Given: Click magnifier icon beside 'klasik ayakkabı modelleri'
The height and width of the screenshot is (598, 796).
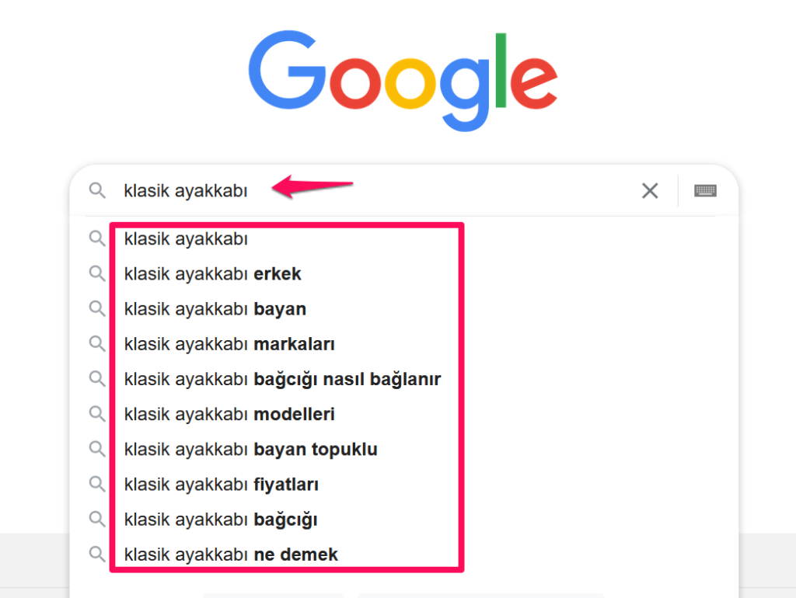Looking at the screenshot, I should pos(97,414).
